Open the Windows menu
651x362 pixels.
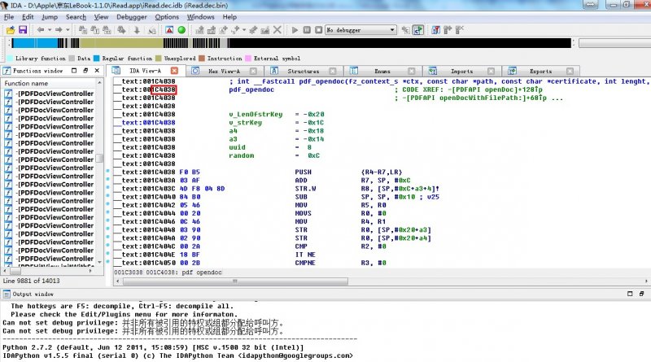coord(200,17)
